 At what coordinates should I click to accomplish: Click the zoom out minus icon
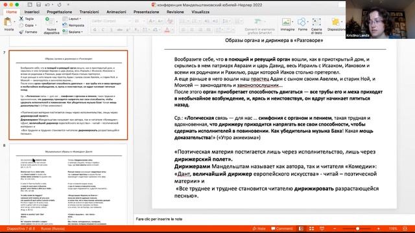(335, 228)
